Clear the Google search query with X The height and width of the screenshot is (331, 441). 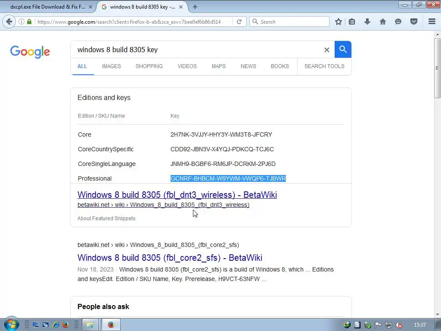(x=326, y=50)
